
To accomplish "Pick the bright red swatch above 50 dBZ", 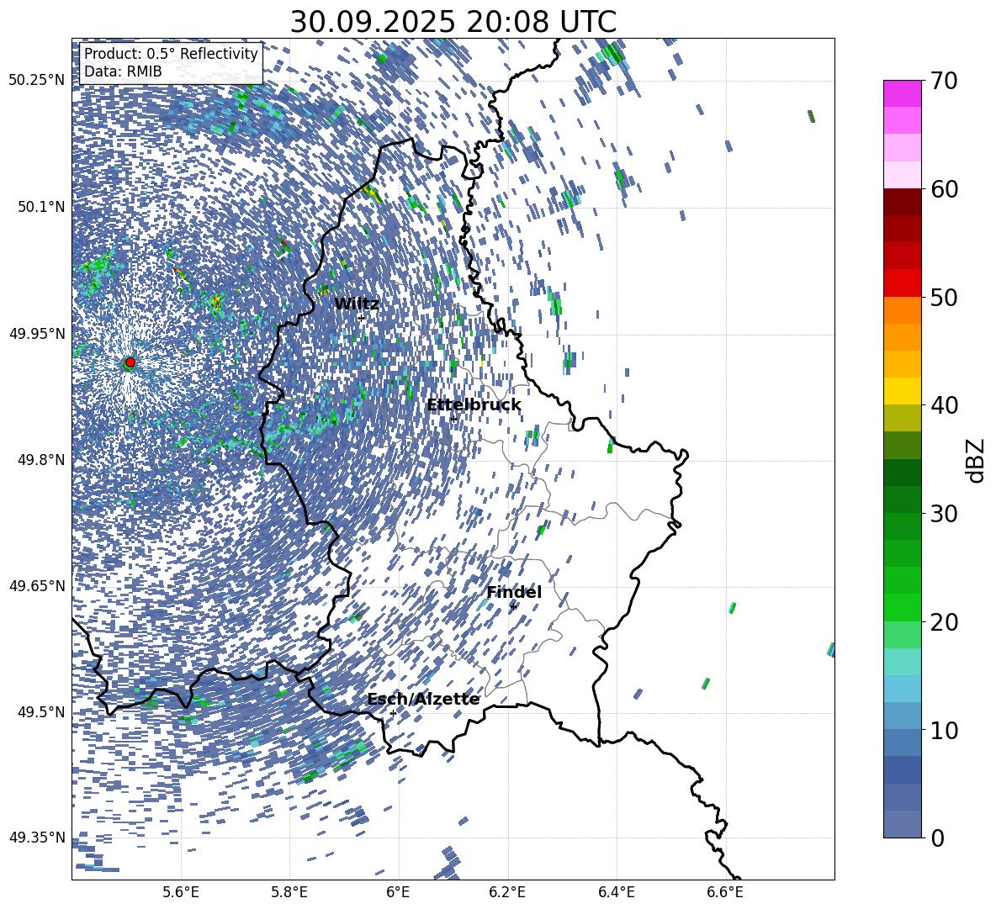I will [902, 283].
